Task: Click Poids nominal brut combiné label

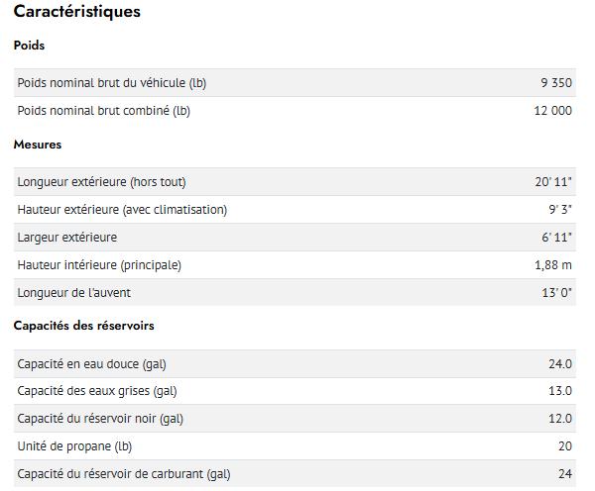Action: coord(103,111)
